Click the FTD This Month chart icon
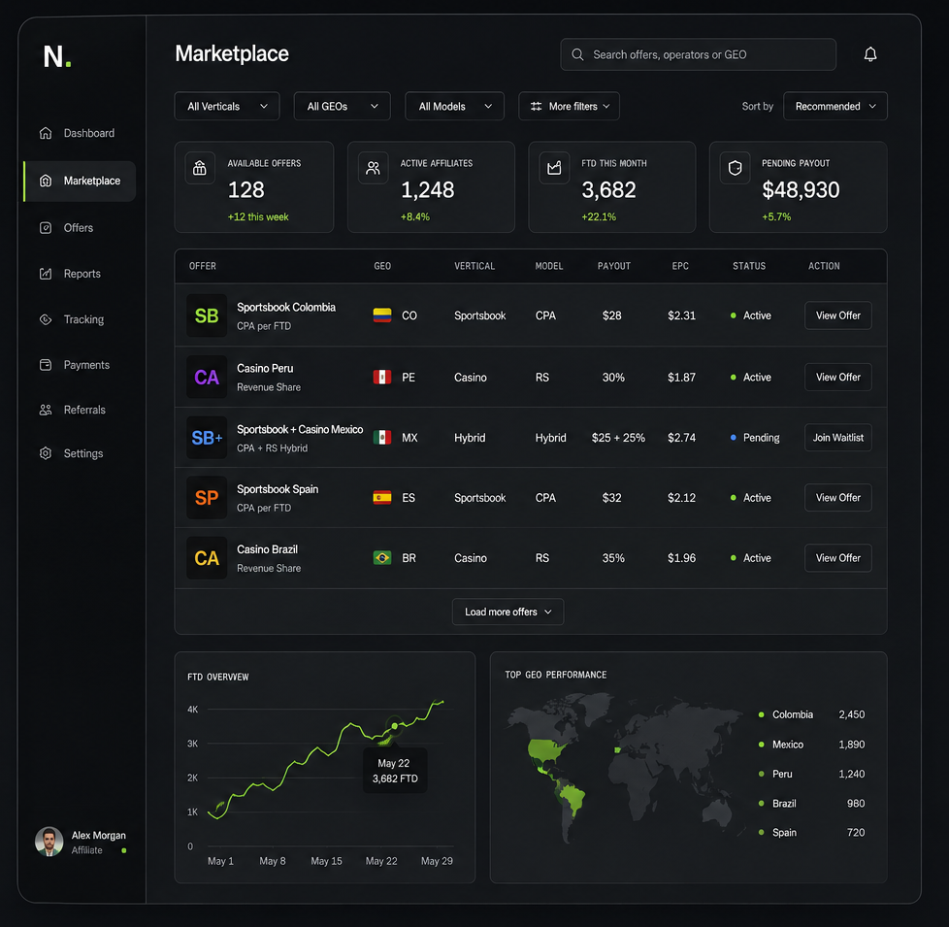Viewport: 949px width, 927px height. click(x=554, y=168)
